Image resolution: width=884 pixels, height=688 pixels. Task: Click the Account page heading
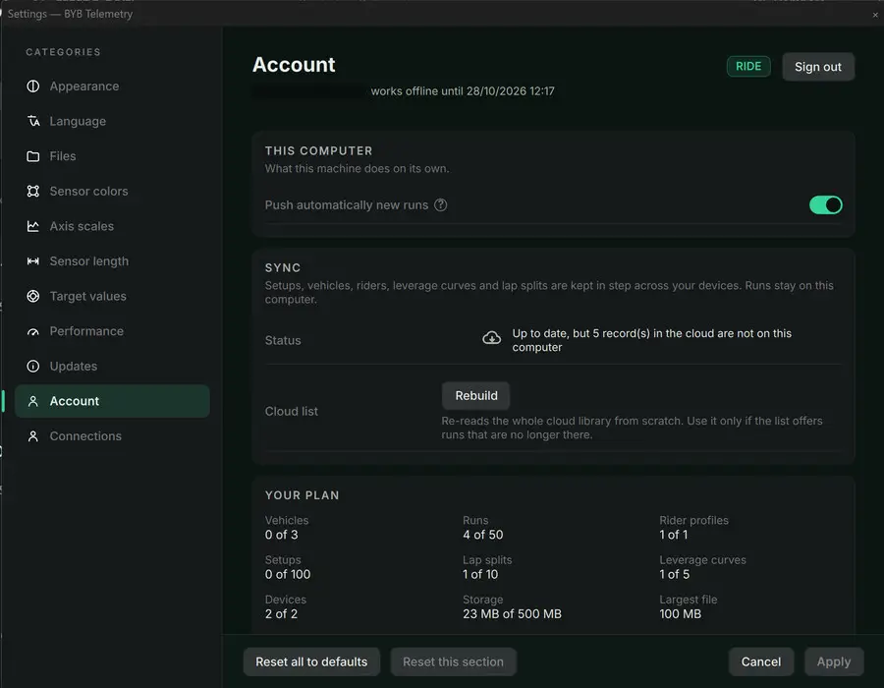(294, 65)
